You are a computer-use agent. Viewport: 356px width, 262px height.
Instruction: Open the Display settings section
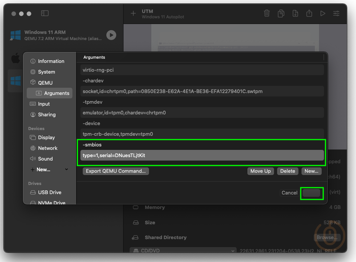pyautogui.click(x=47, y=137)
